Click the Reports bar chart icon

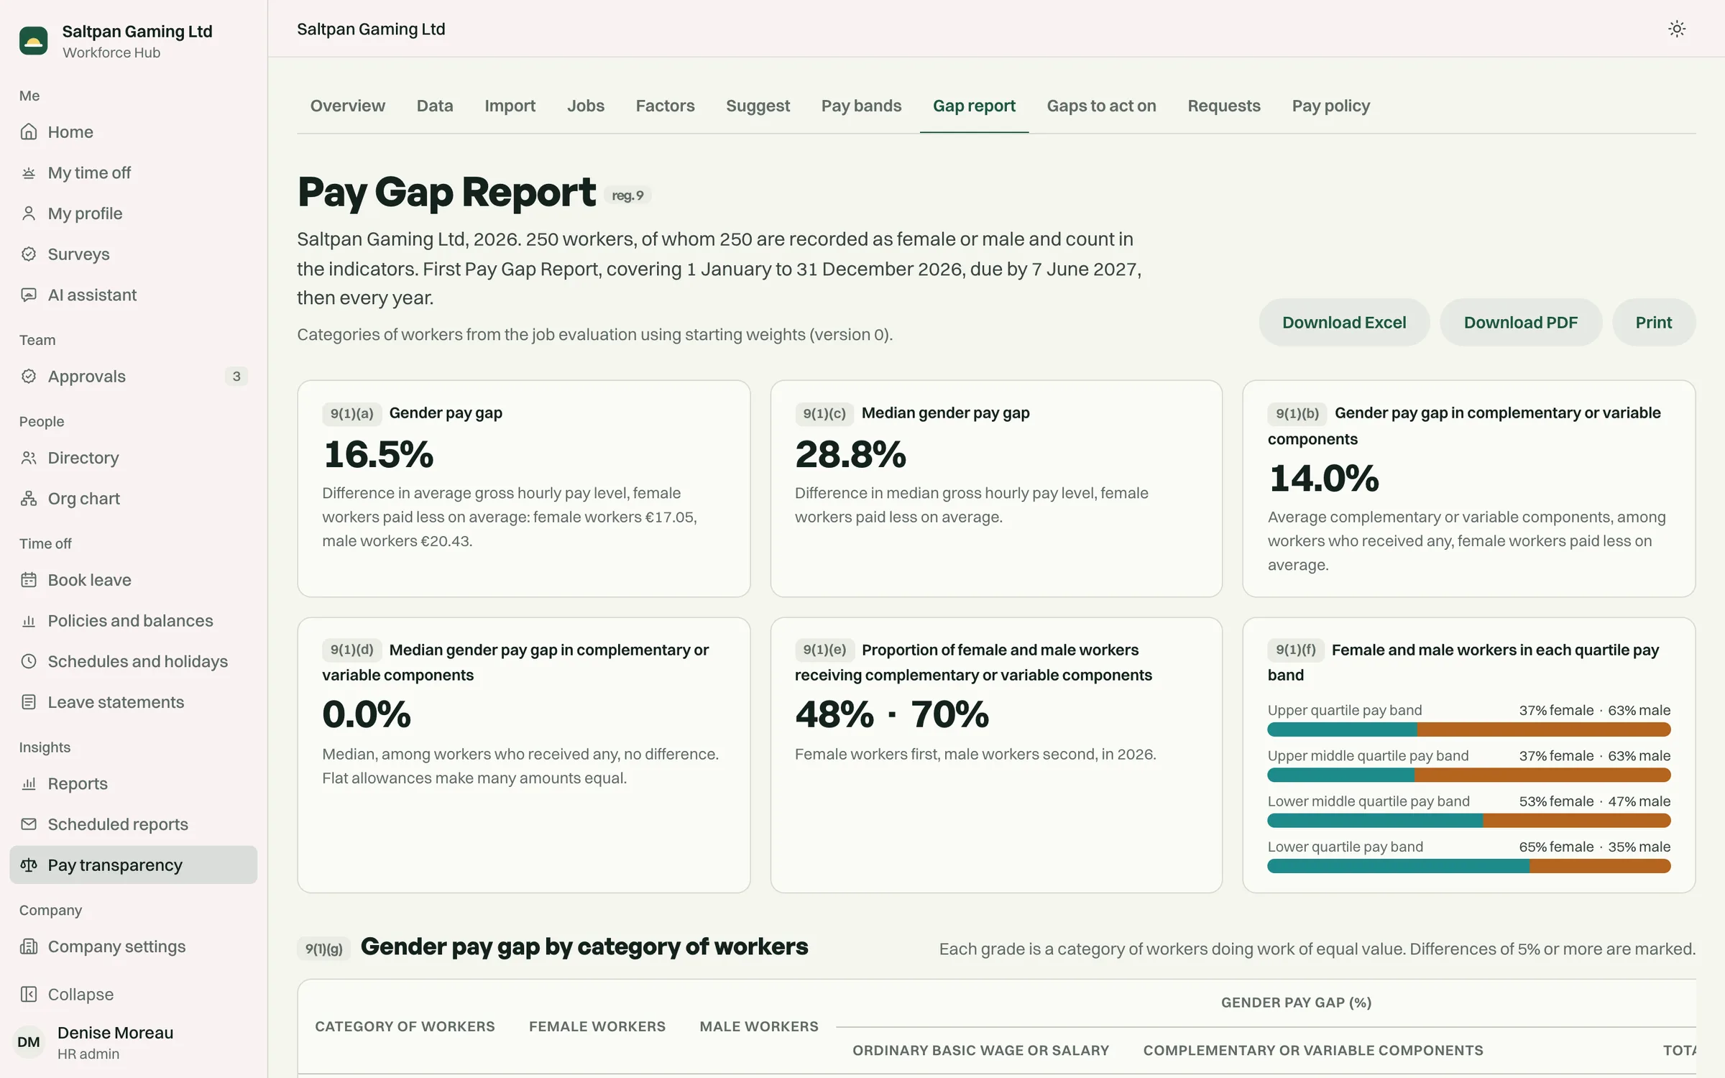coord(29,783)
